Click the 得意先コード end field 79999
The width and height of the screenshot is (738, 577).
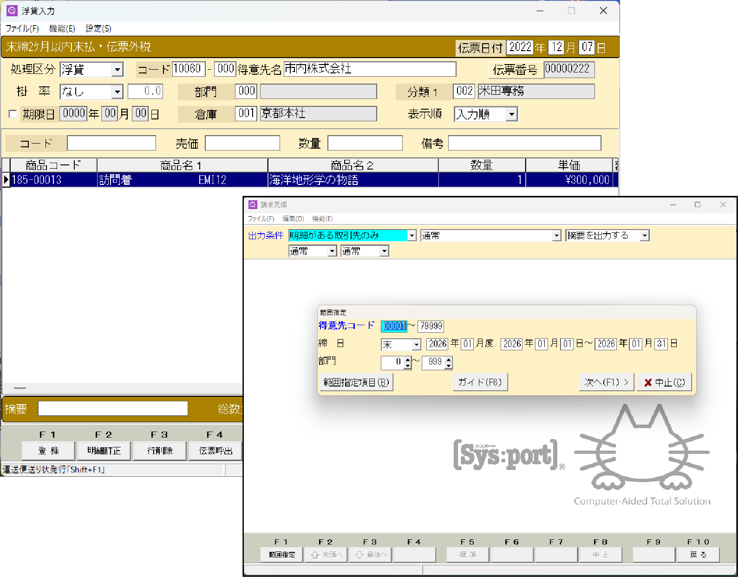click(431, 326)
